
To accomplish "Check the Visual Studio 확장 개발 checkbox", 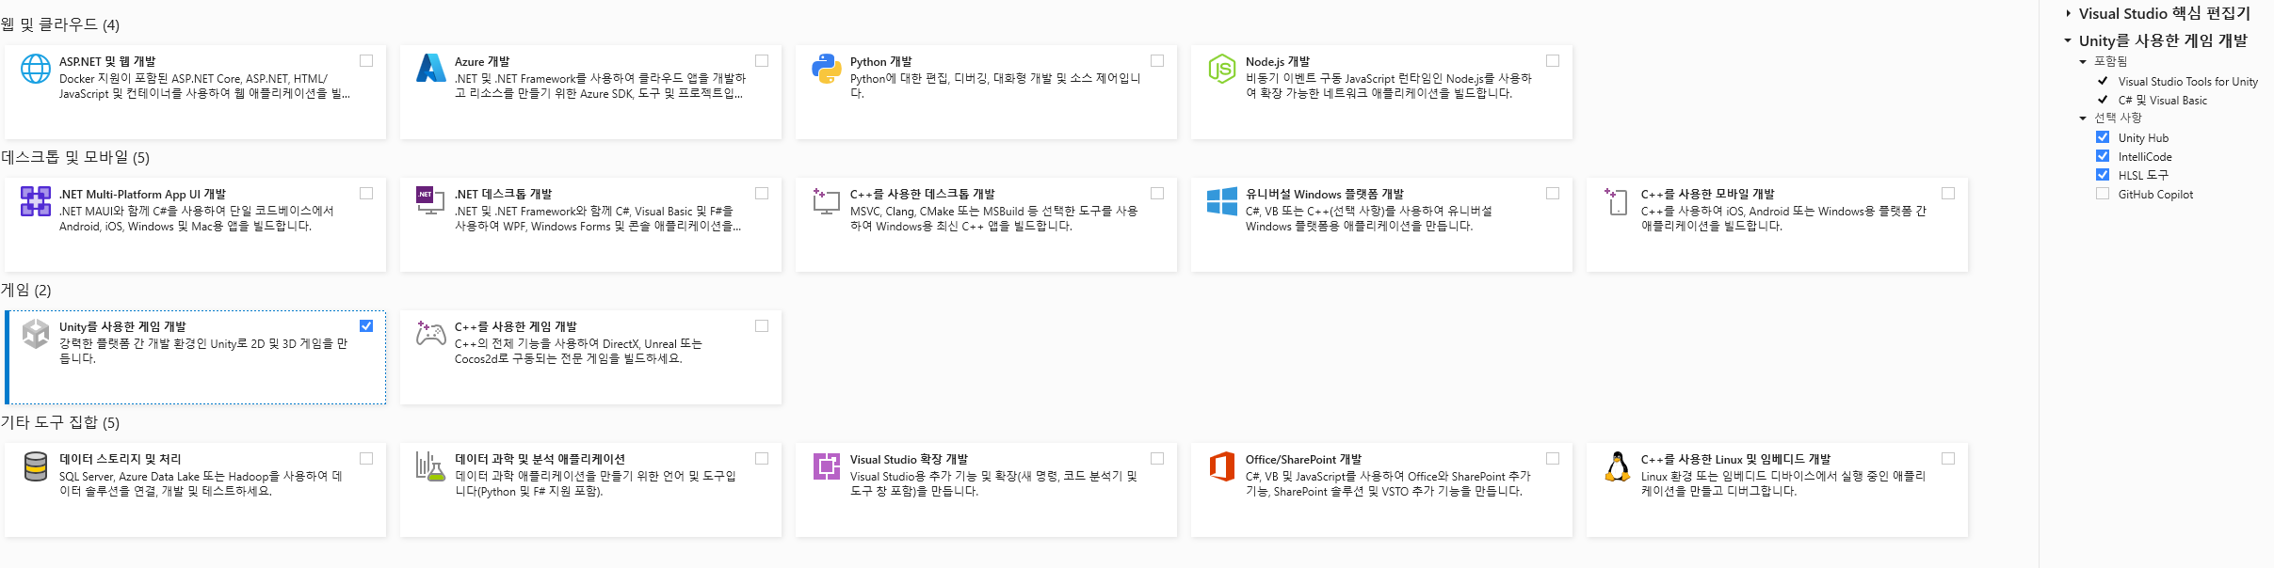I will point(1157,458).
